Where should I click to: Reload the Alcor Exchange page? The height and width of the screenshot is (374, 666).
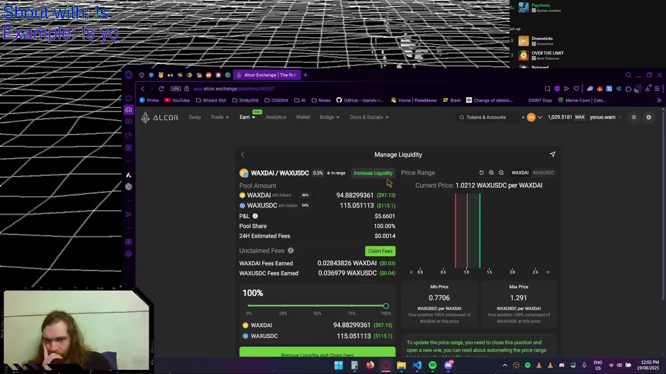pos(161,89)
